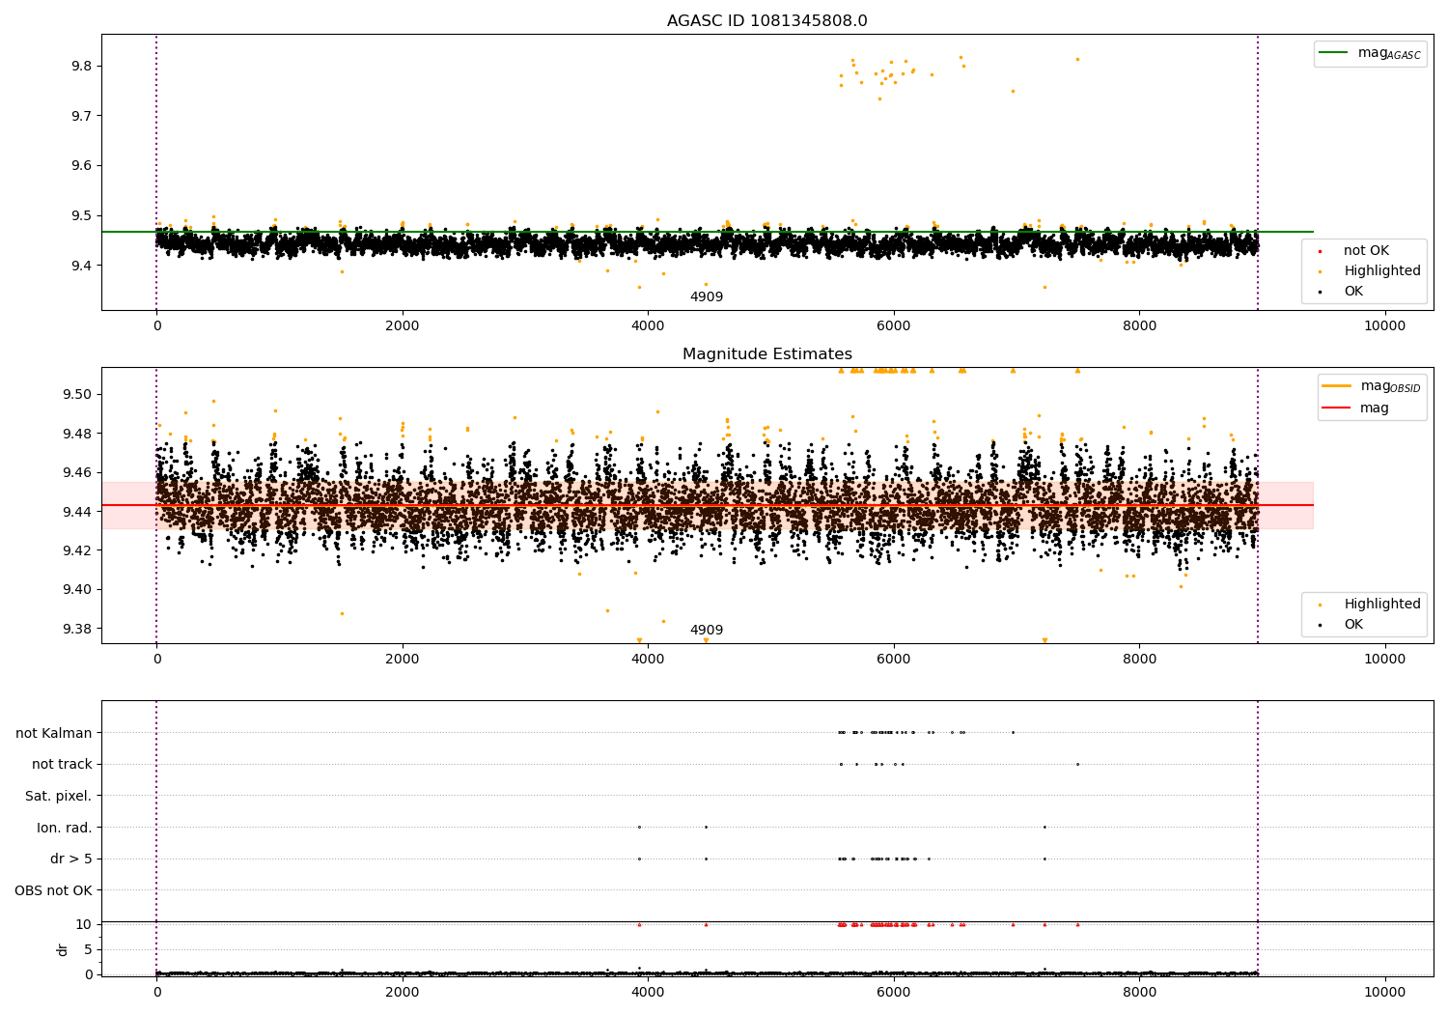1448x1014 pixels.
Task: Click the '9.50' y-axis tick label
Action: tap(77, 394)
